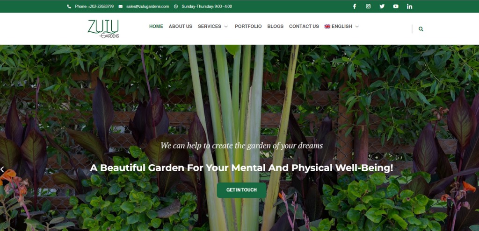Open the Twitter social icon
Viewport: 479px width, 231px height.
(382, 7)
